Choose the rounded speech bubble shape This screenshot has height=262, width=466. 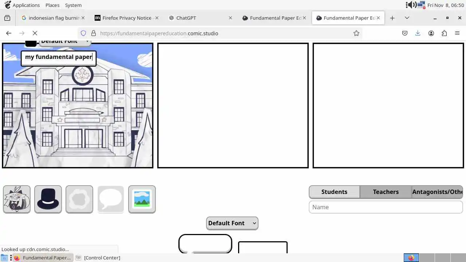coord(205,243)
